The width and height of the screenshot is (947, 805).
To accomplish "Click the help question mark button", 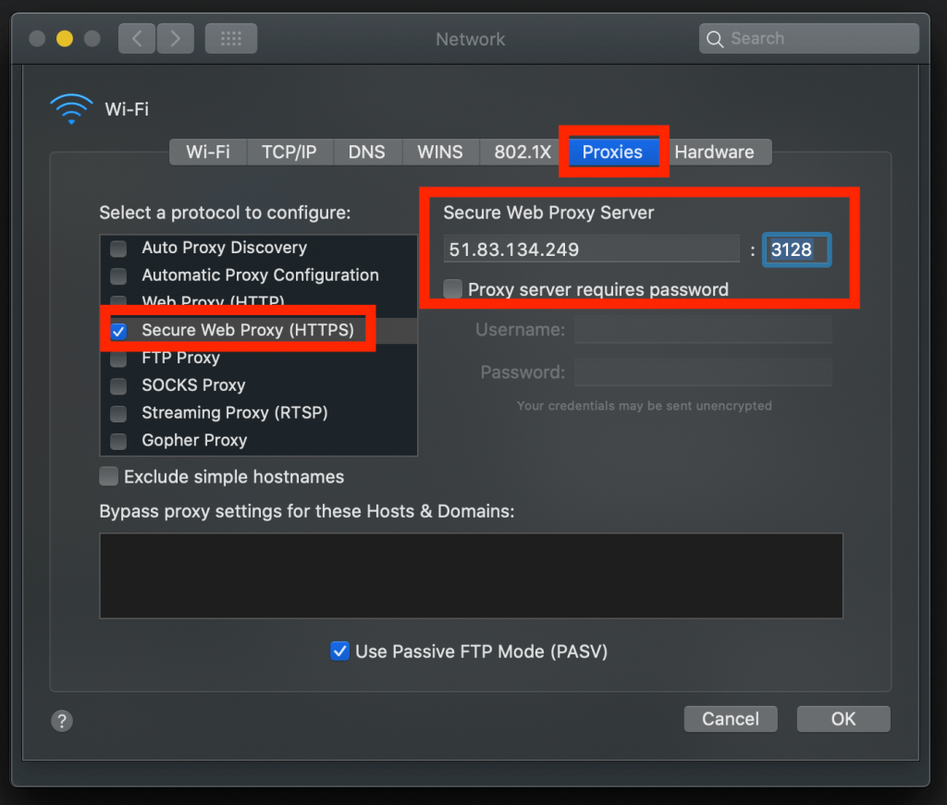I will click(x=62, y=721).
